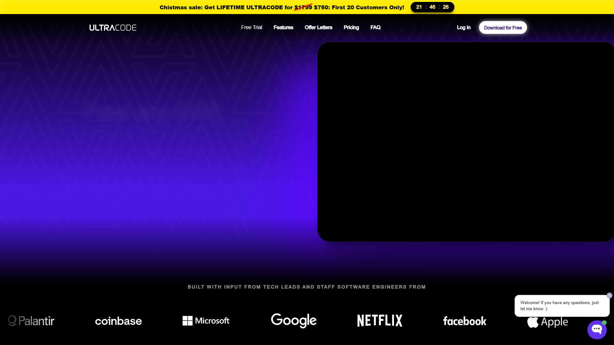Click the Log in link
Viewport: 614px width, 345px height.
[x=464, y=27]
